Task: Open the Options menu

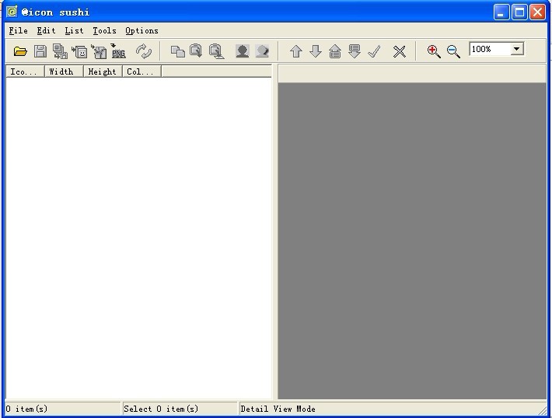Action: [x=141, y=30]
